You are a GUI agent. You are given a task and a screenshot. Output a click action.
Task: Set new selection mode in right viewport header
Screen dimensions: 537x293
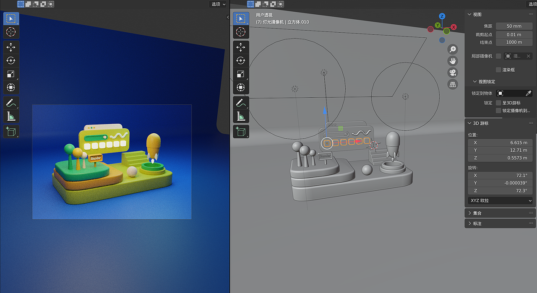tap(250, 4)
